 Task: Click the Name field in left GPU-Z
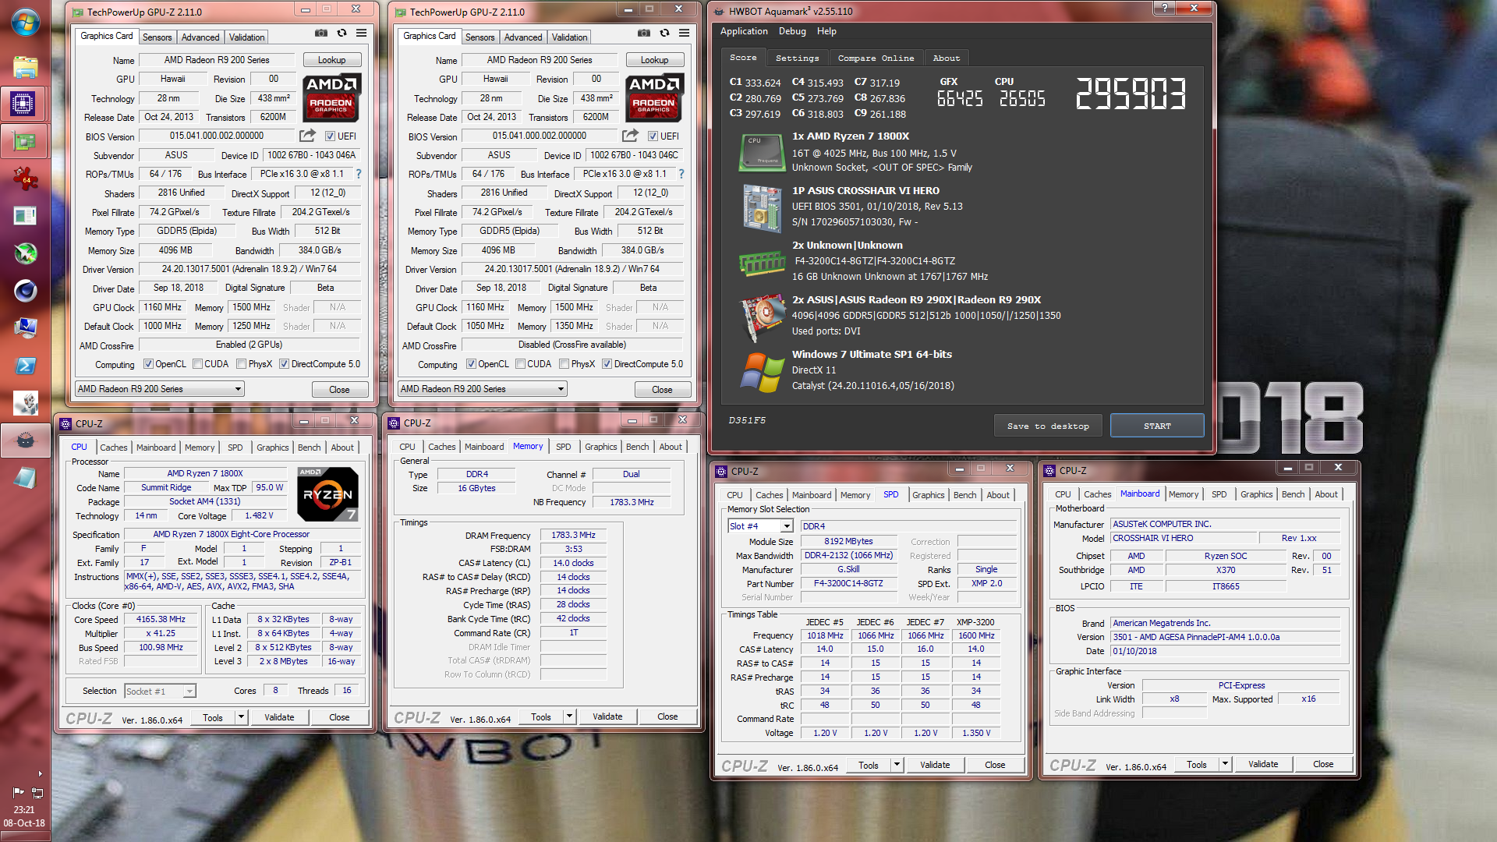[x=217, y=60]
